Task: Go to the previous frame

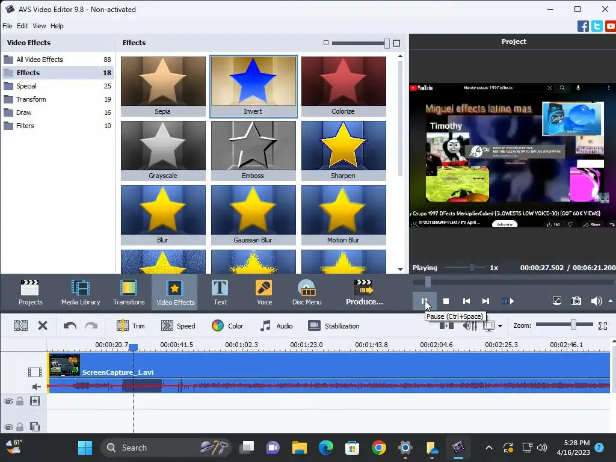Action: point(466,301)
